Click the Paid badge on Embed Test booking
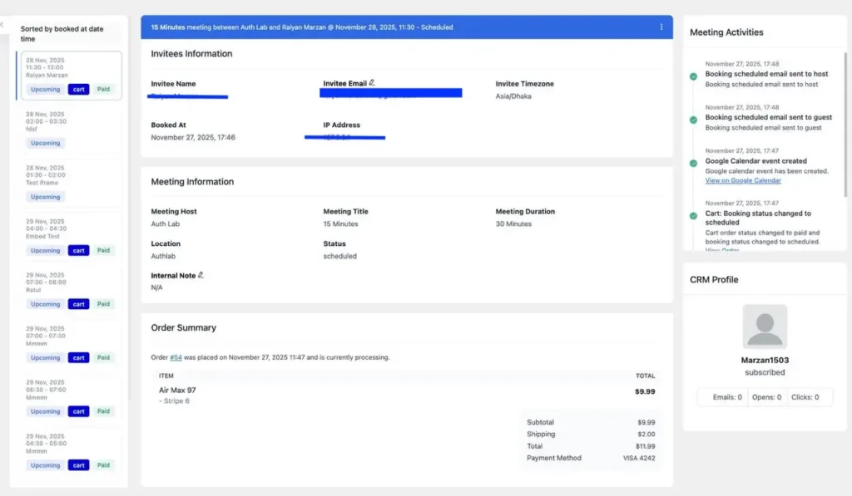 [x=103, y=251]
